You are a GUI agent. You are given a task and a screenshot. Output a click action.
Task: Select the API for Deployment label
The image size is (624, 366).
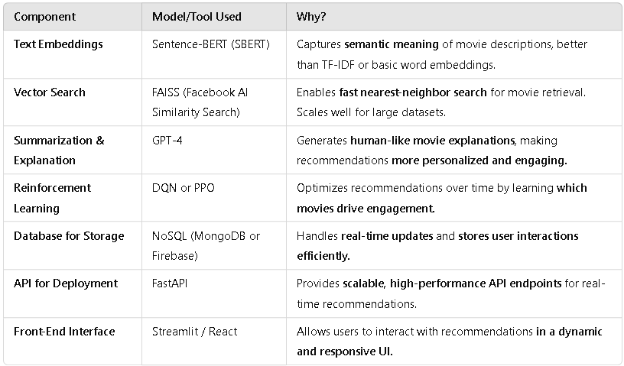66,283
